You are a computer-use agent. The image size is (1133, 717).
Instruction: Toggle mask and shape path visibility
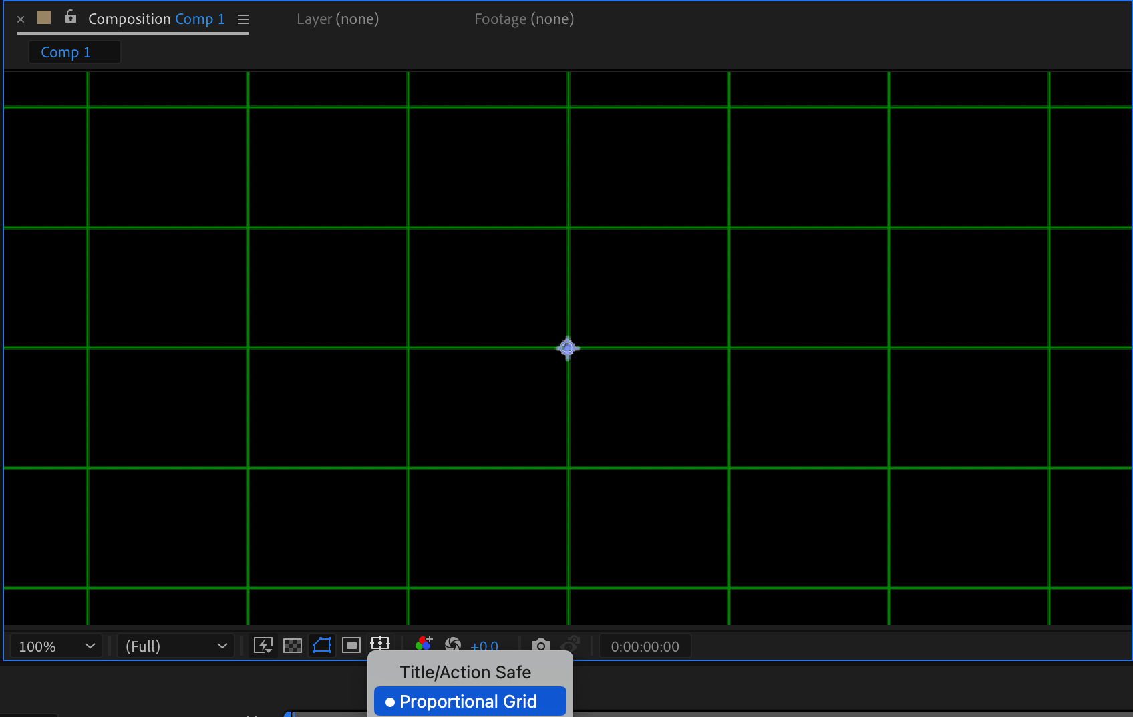(x=322, y=645)
